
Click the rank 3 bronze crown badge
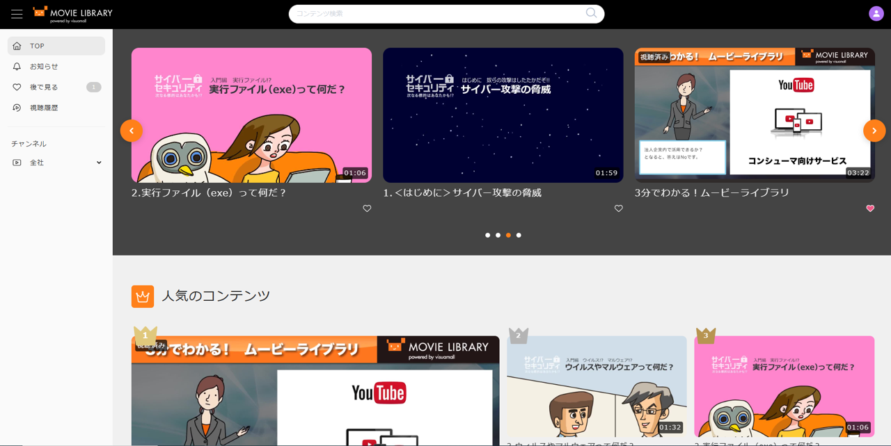(x=706, y=336)
